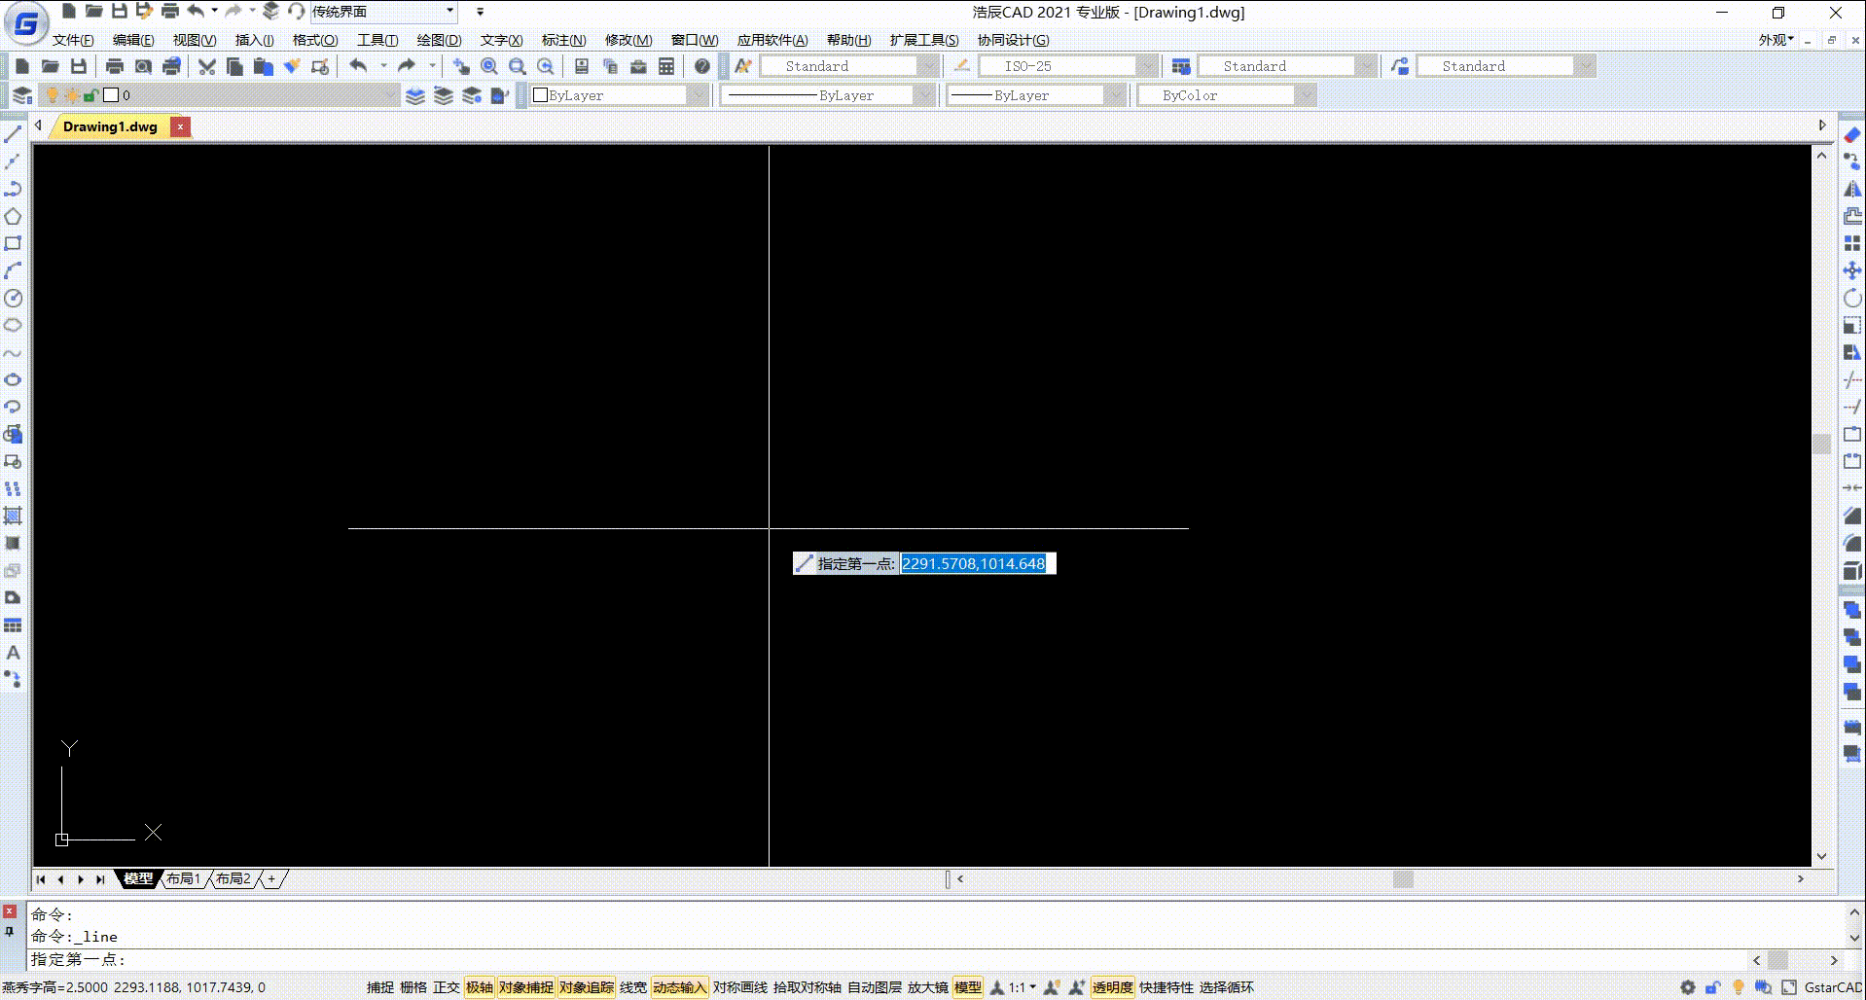Click the white color swatch of layer 0
This screenshot has width=1866, height=1000.
coord(111,95)
